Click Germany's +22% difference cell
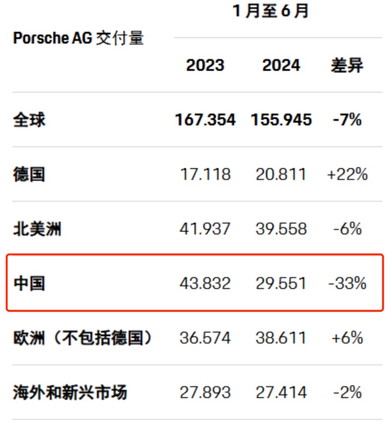 347,174
